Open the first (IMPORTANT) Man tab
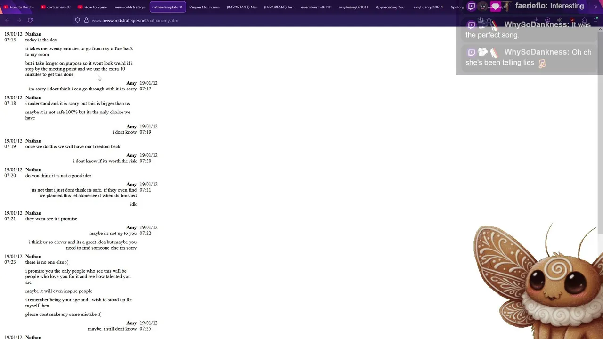Image resolution: width=603 pixels, height=339 pixels. click(x=242, y=7)
